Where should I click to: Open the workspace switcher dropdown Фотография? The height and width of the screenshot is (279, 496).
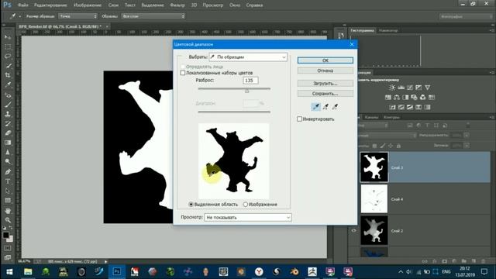pyautogui.click(x=467, y=16)
